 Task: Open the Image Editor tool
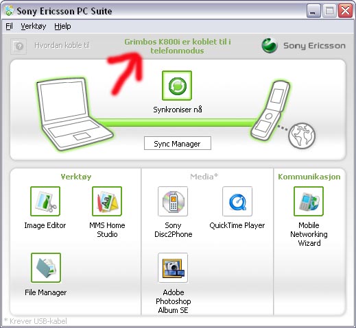[45, 201]
